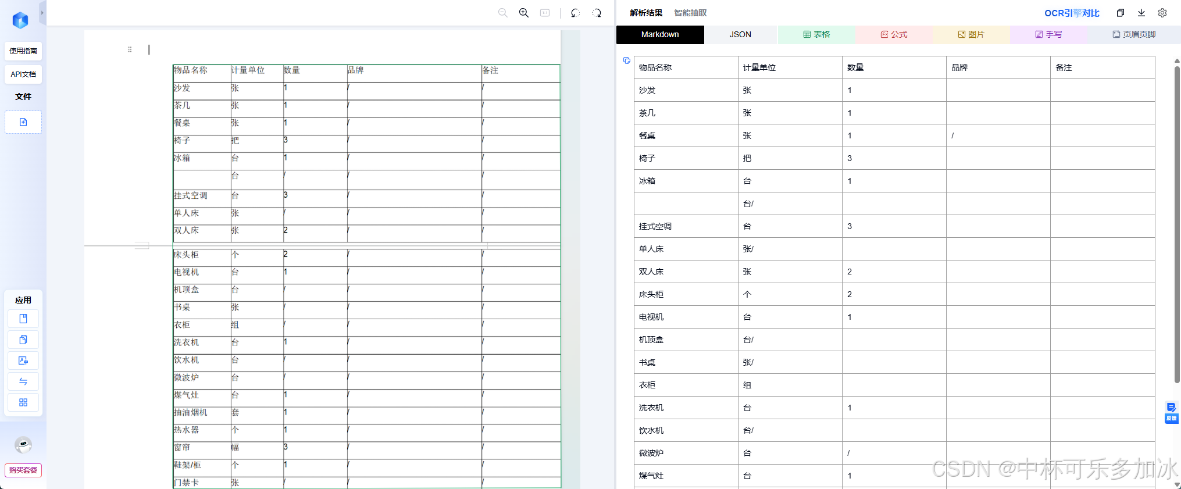Click 门禁卡 in the document preview
Image resolution: width=1181 pixels, height=489 pixels.
(x=187, y=483)
